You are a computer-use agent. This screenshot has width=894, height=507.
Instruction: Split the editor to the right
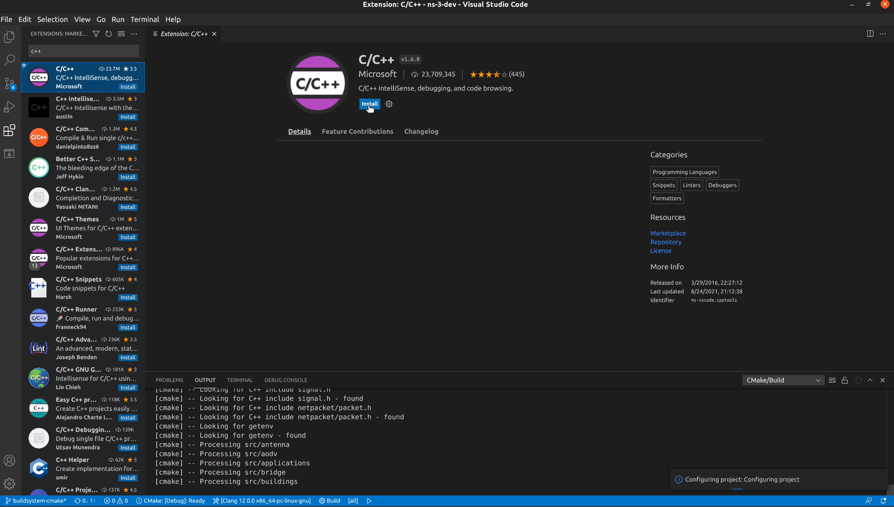tap(870, 34)
